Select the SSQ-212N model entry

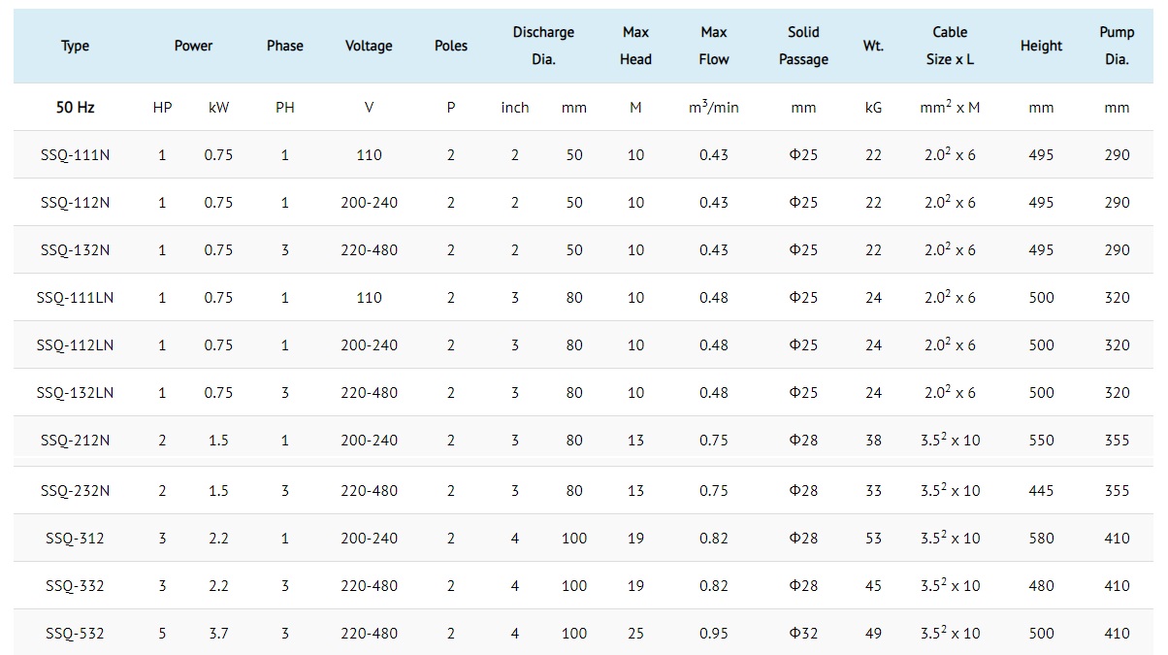coord(75,441)
